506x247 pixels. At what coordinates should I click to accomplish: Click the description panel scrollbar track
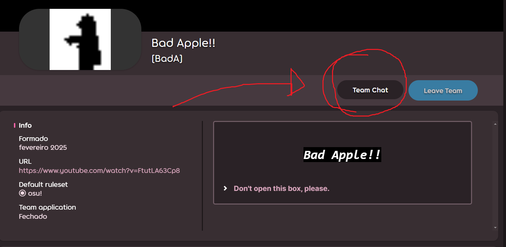tap(495, 176)
